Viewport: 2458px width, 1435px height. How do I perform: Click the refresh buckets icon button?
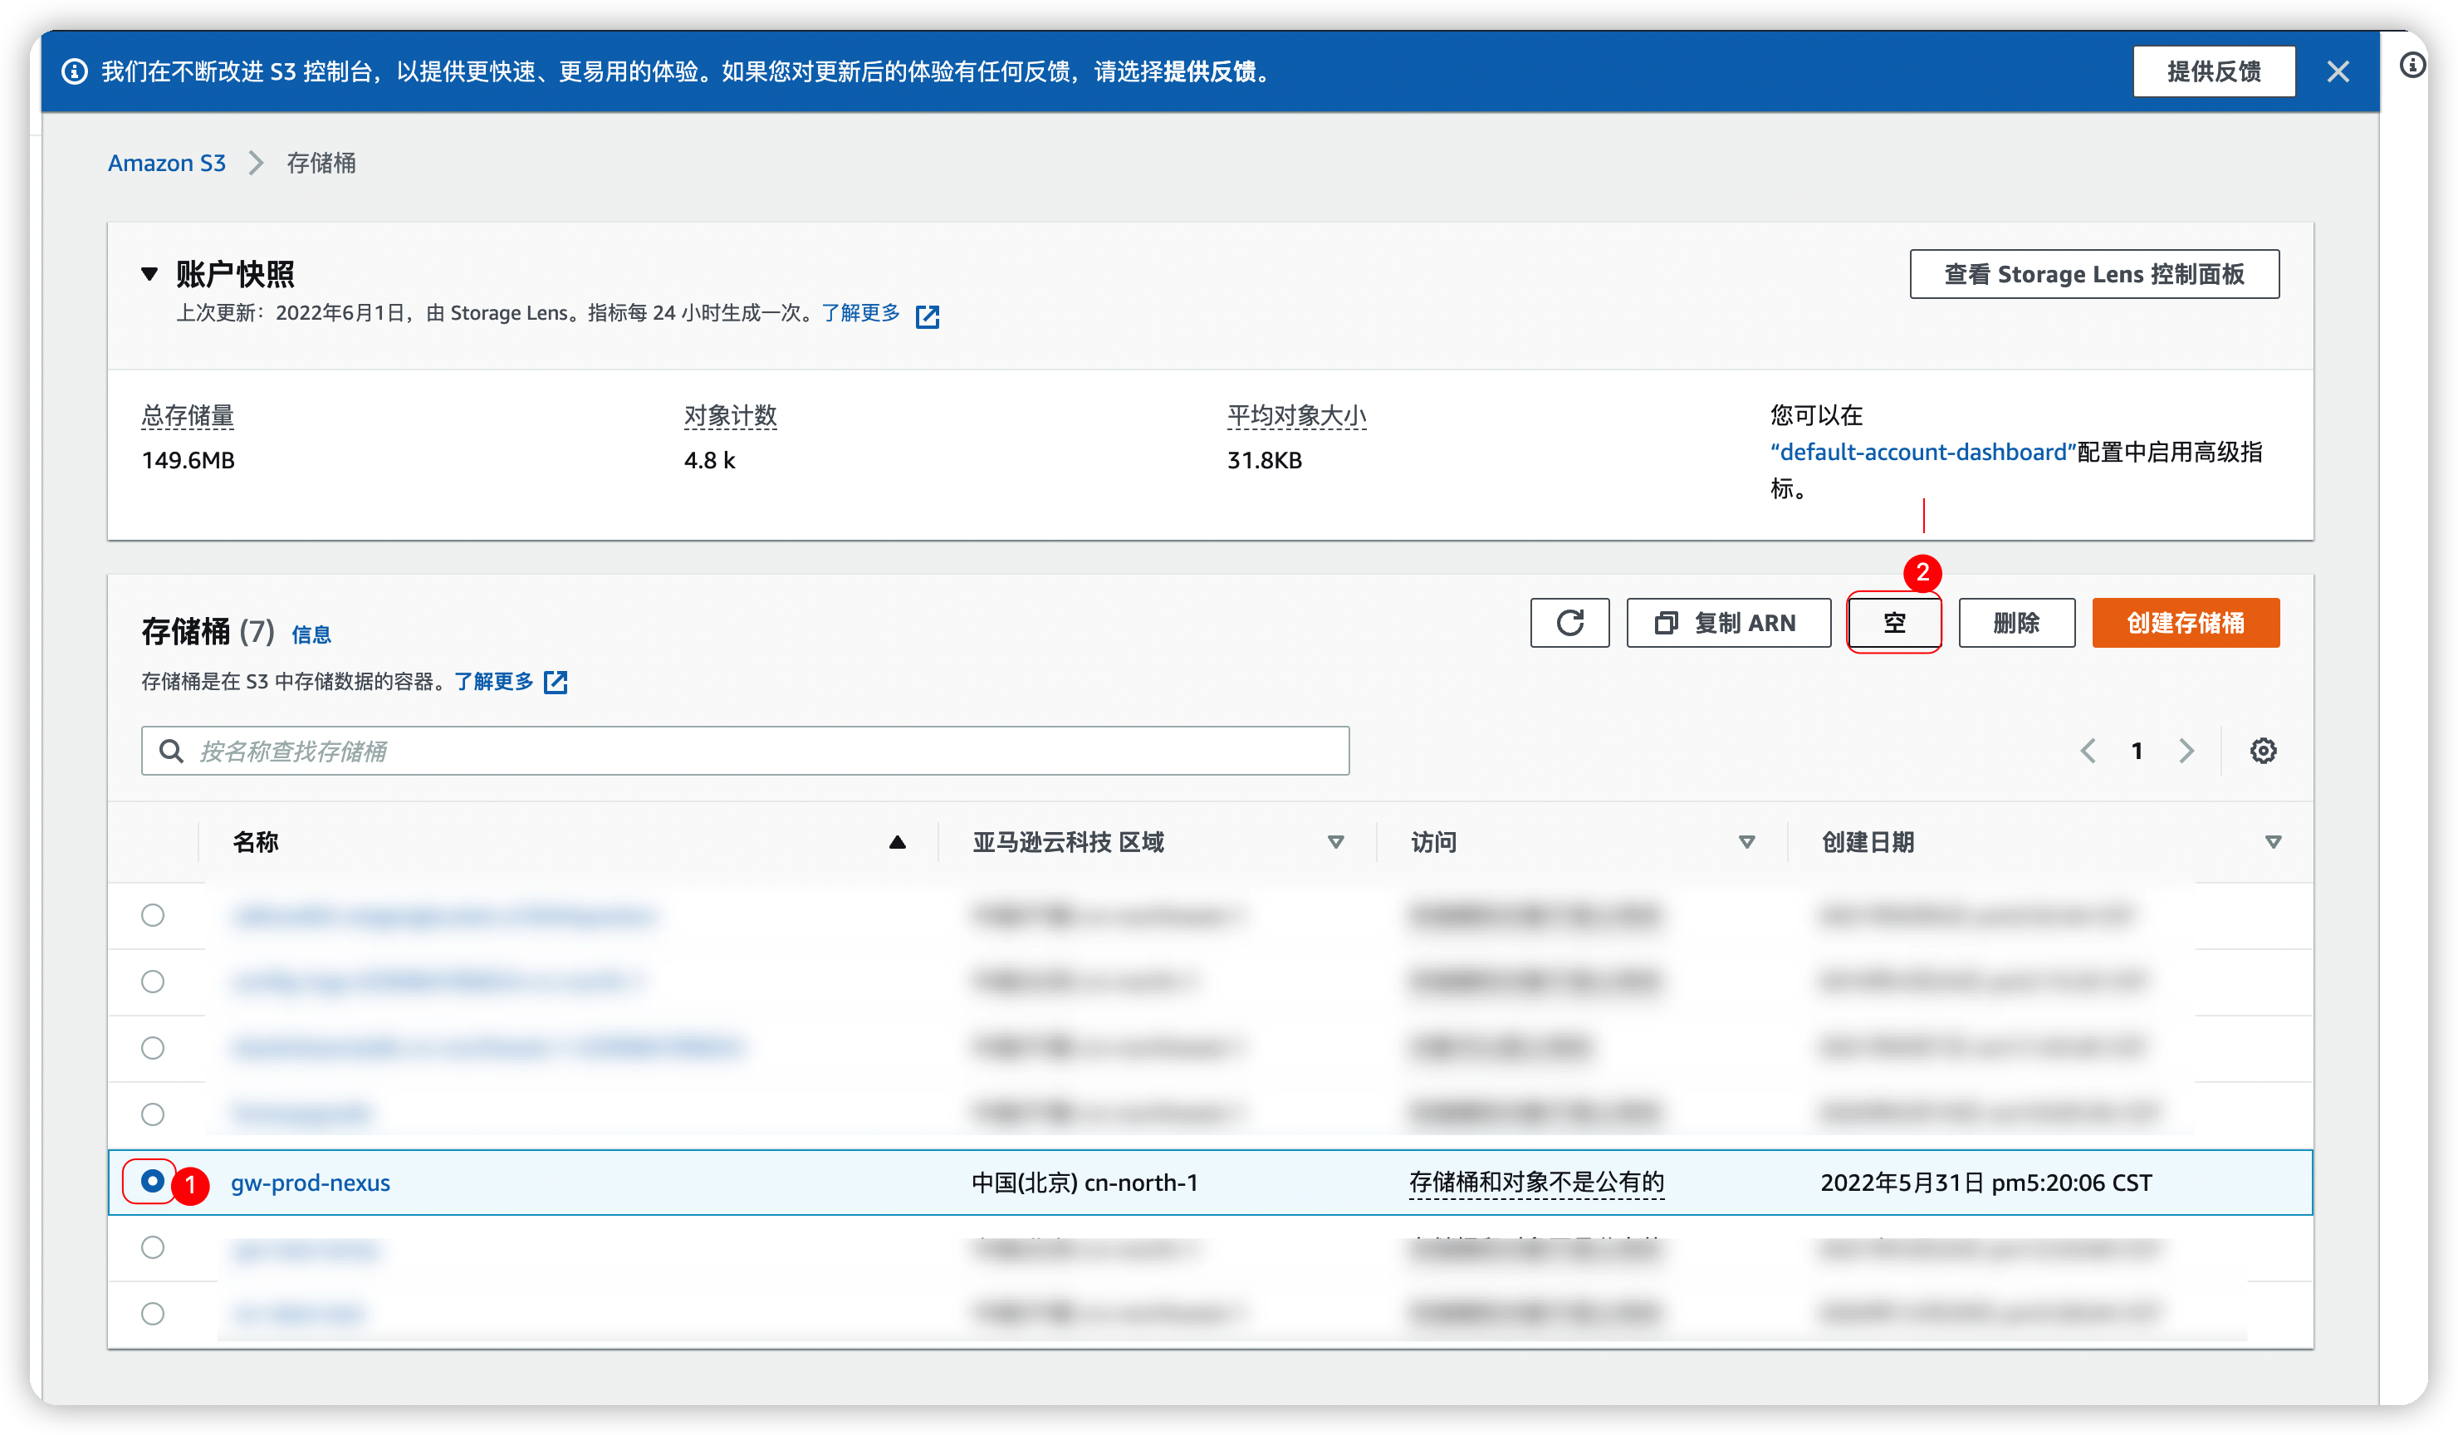[1569, 622]
